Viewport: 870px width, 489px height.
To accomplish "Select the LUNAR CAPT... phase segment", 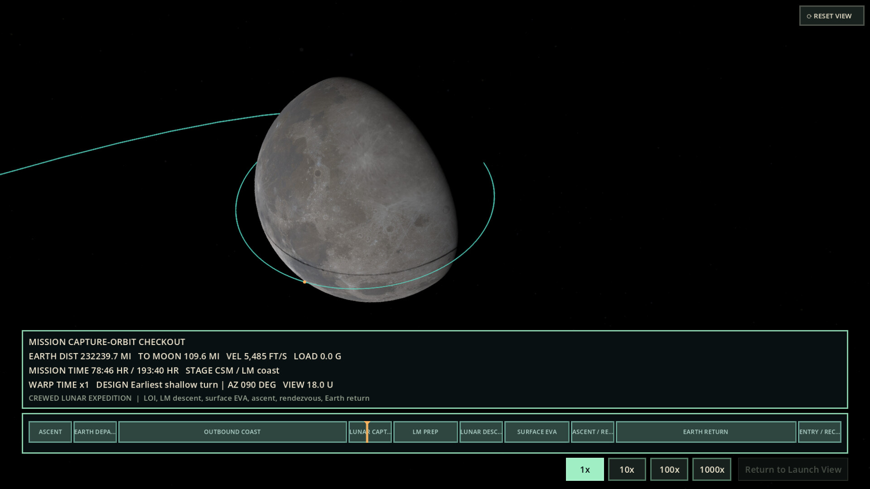I will pos(370,432).
